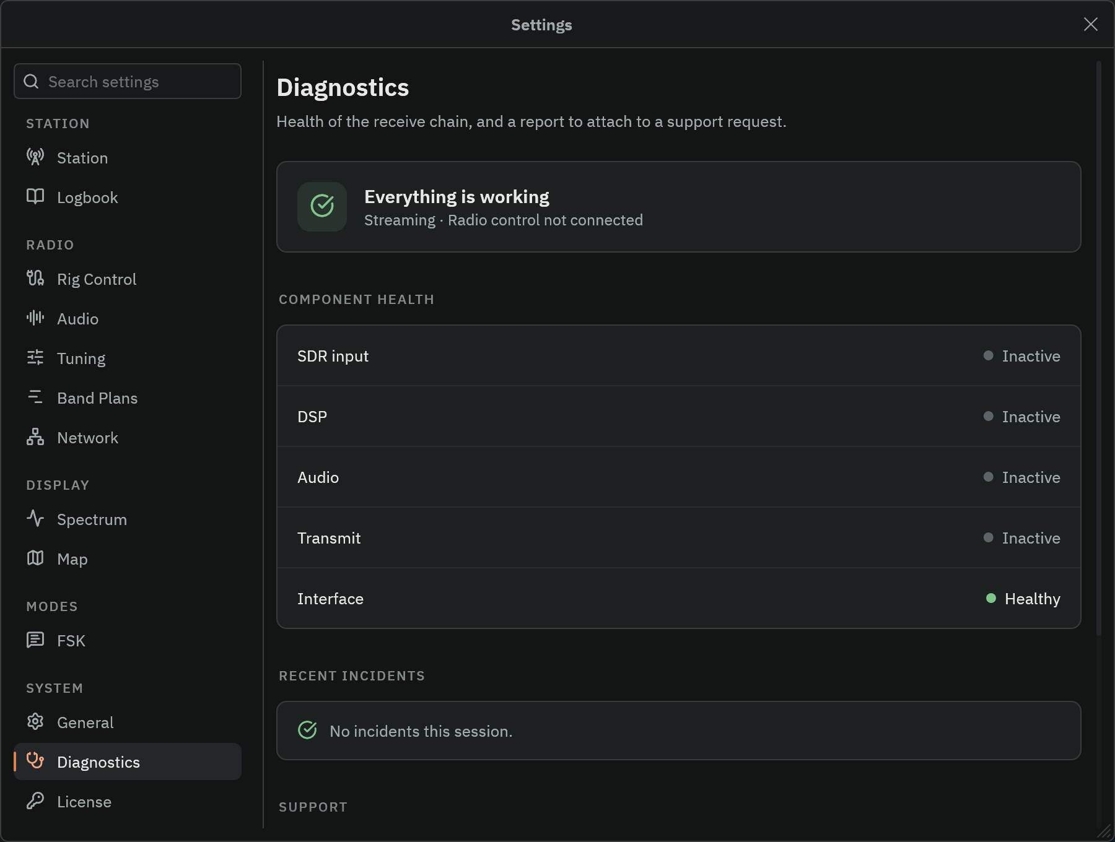This screenshot has height=842, width=1115.
Task: Select the FSK mode settings
Action: coord(128,641)
